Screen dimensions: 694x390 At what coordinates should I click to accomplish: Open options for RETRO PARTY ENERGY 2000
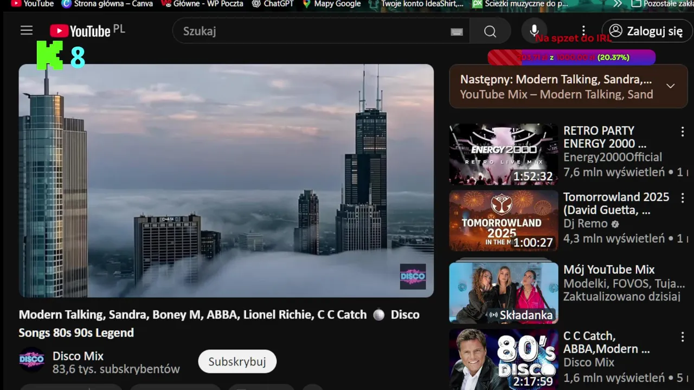pyautogui.click(x=682, y=131)
